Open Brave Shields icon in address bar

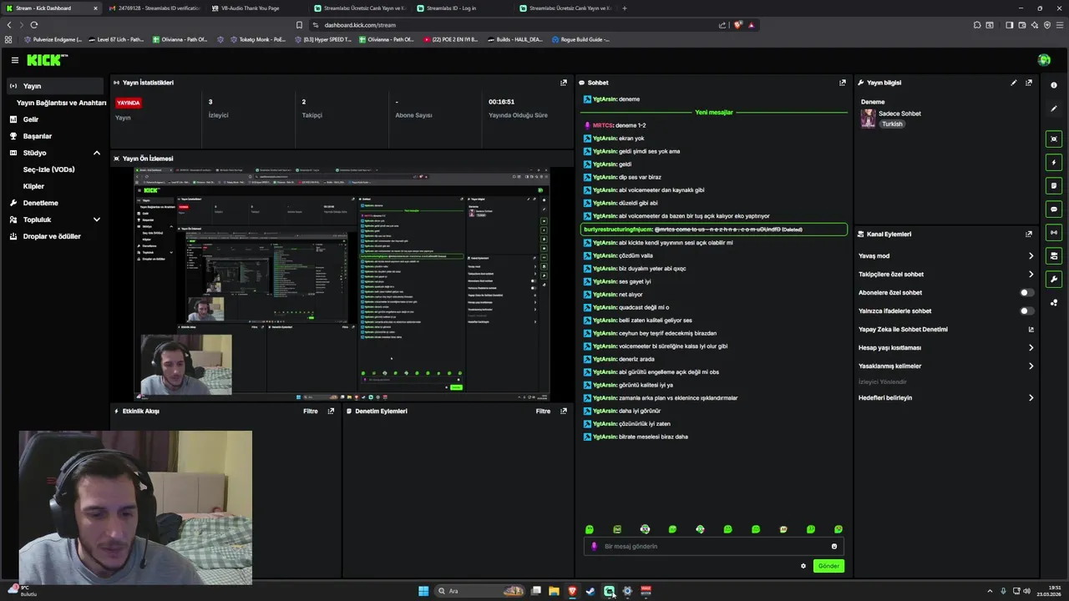(x=737, y=25)
